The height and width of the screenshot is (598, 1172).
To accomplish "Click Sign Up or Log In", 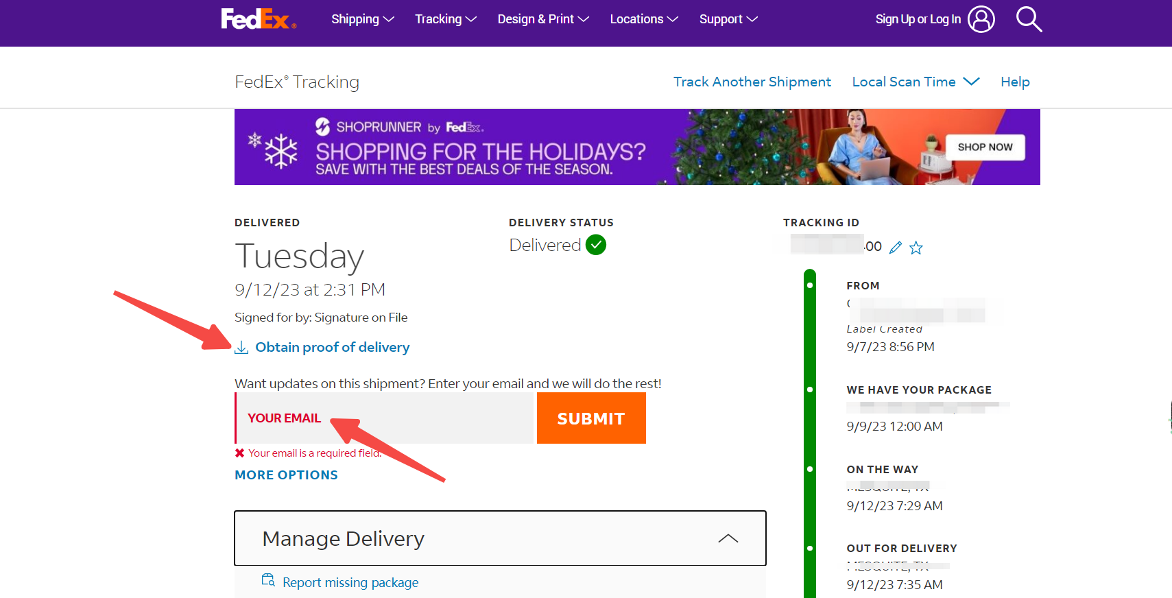I will click(x=918, y=19).
